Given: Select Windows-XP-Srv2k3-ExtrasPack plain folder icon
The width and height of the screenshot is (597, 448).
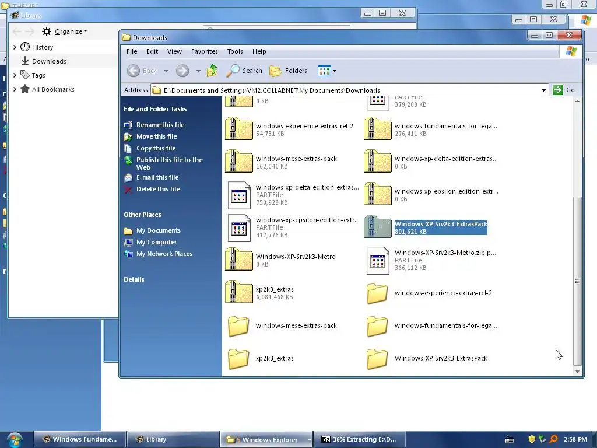Looking at the screenshot, I should click(377, 359).
